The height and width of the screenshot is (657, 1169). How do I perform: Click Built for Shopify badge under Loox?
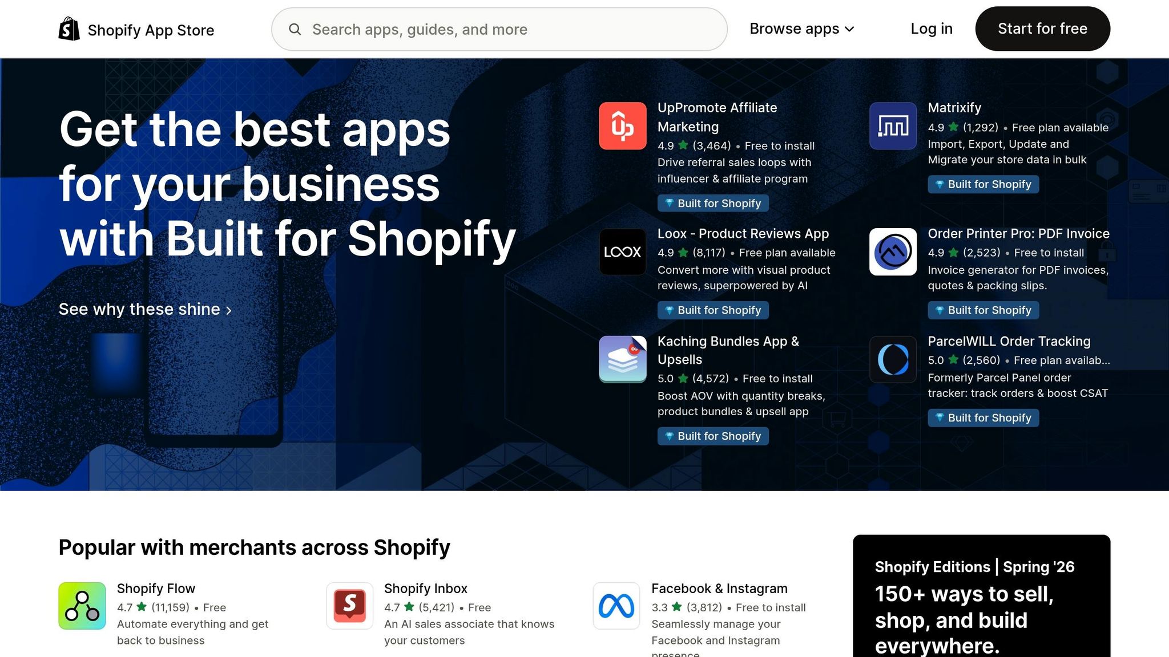[x=713, y=310]
